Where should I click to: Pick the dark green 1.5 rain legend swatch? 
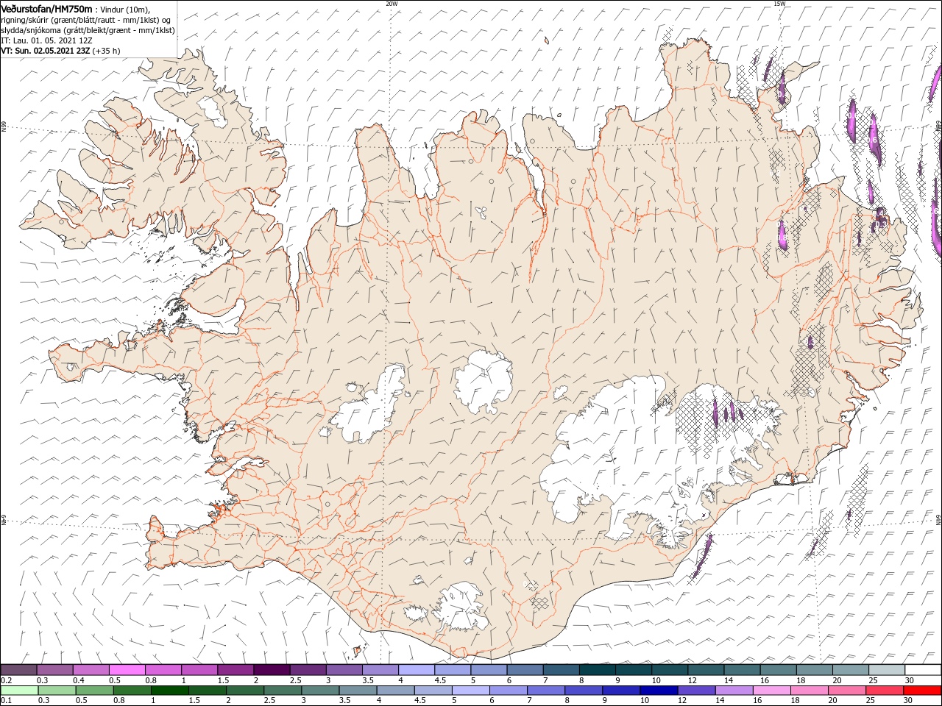pyautogui.click(x=207, y=691)
